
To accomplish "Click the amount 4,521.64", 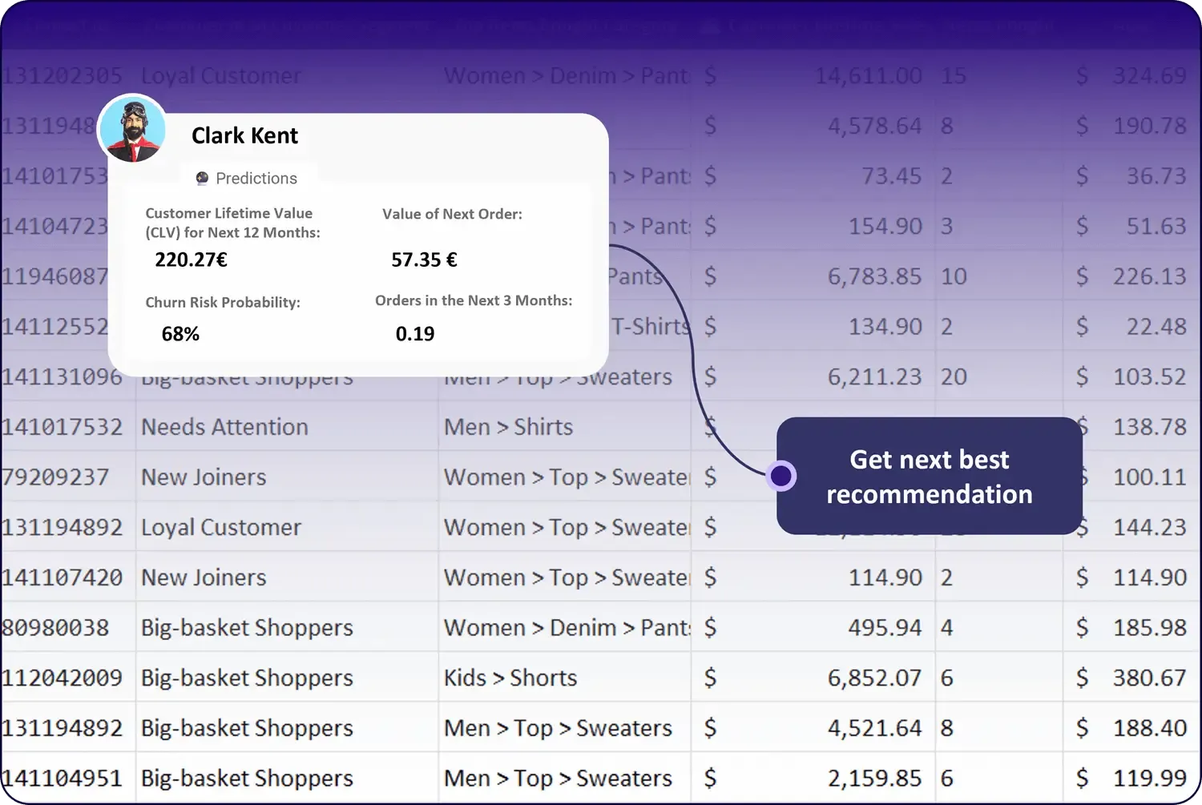I will (875, 728).
